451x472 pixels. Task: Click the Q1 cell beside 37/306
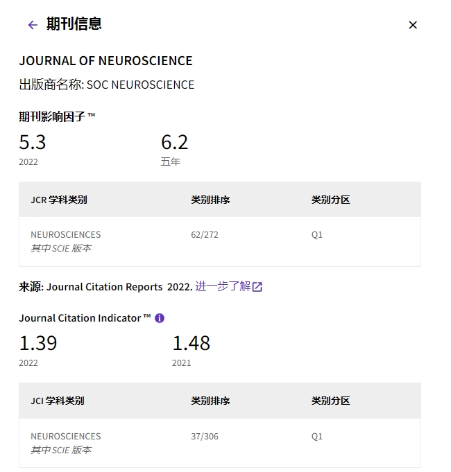316,437
